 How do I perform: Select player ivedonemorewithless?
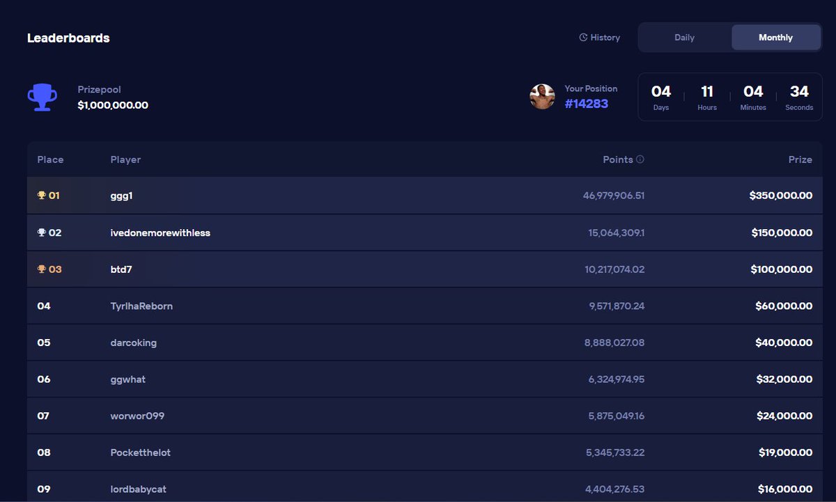160,233
